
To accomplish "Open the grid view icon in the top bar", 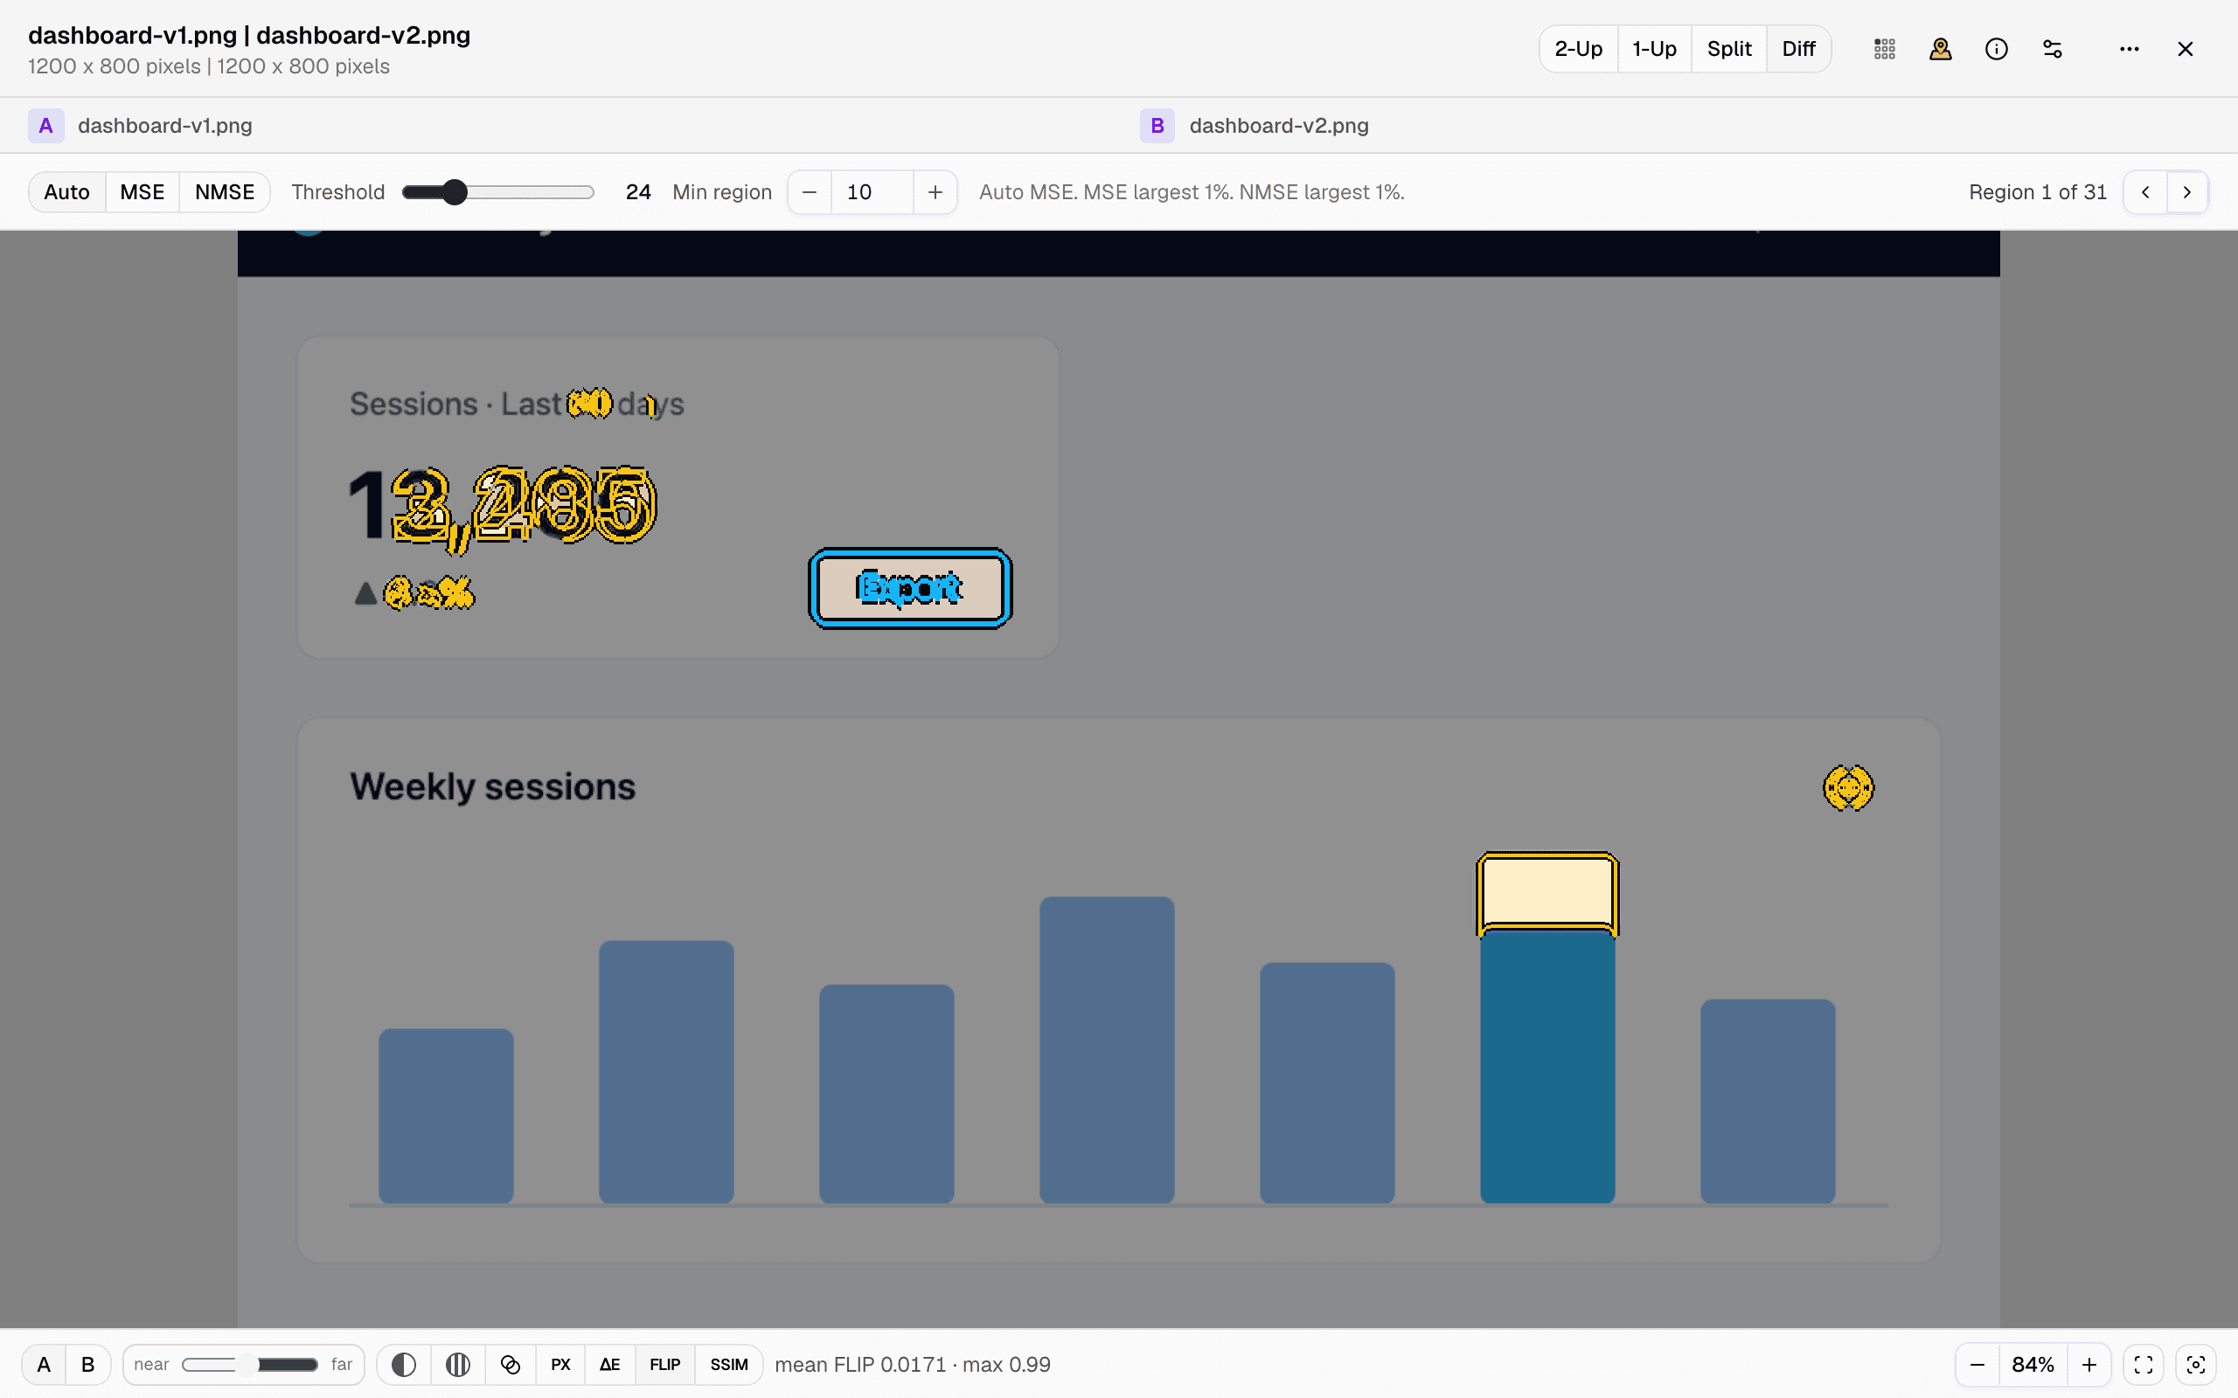I will tap(1885, 49).
